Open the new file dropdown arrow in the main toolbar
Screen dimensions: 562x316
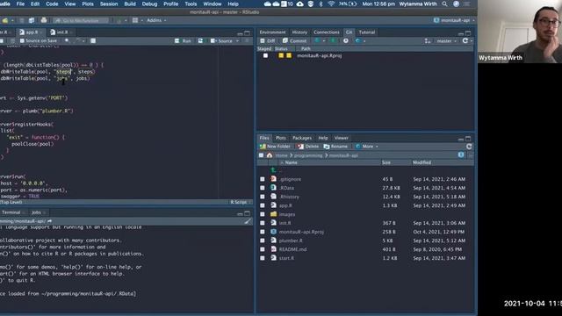(12, 20)
